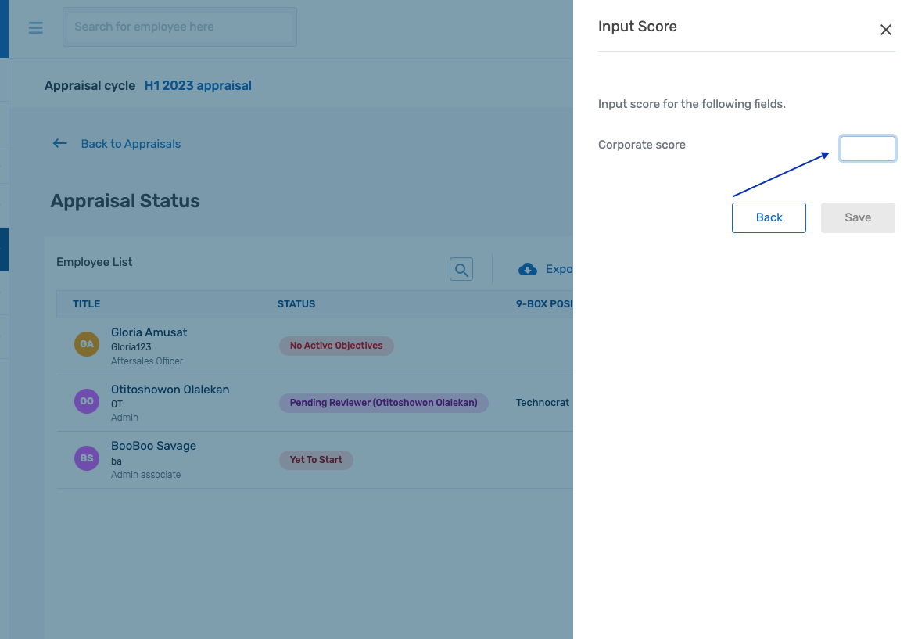This screenshot has height=639, width=918.
Task: Select Gloria Amusat's GA avatar
Action: 86,343
